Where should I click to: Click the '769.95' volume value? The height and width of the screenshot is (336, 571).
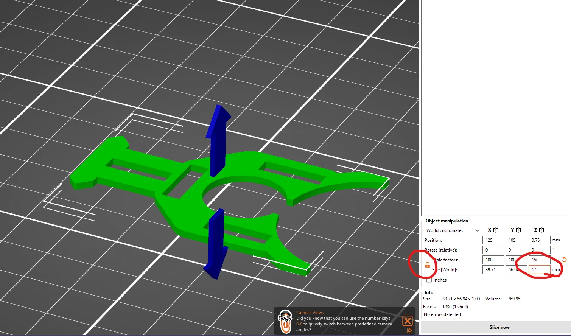pos(514,299)
